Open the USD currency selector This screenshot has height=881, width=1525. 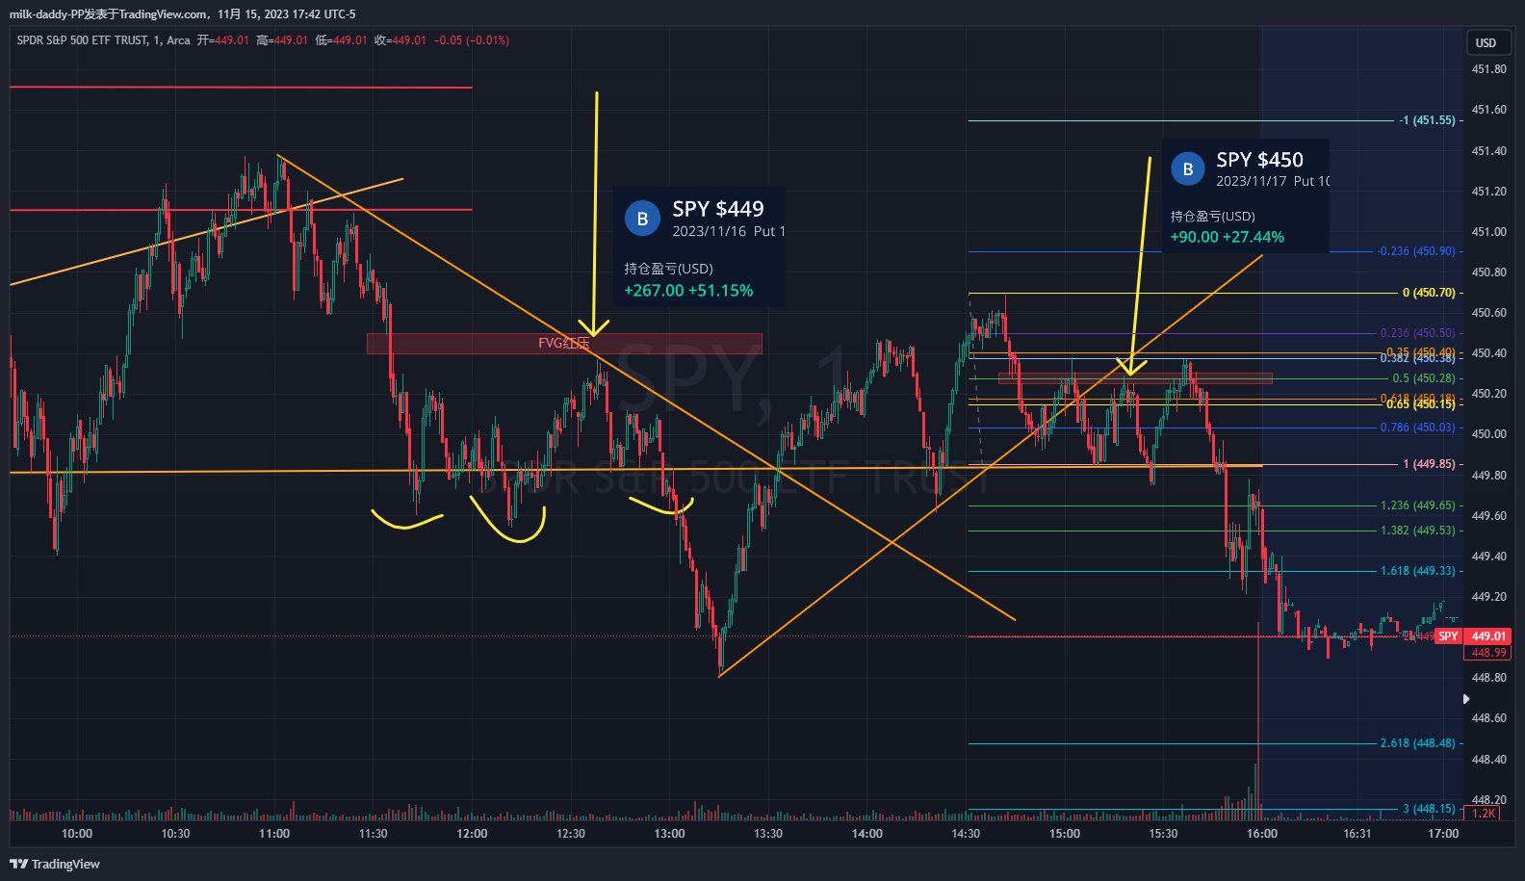coord(1486,42)
